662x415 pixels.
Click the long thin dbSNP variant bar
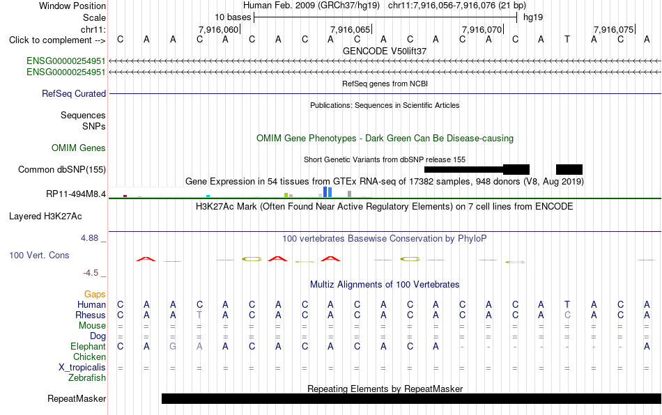tap(463, 169)
